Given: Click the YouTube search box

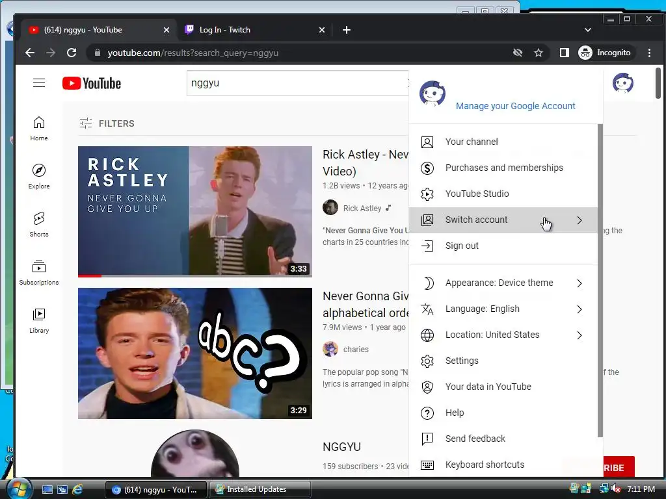Looking at the screenshot, I should click(297, 83).
